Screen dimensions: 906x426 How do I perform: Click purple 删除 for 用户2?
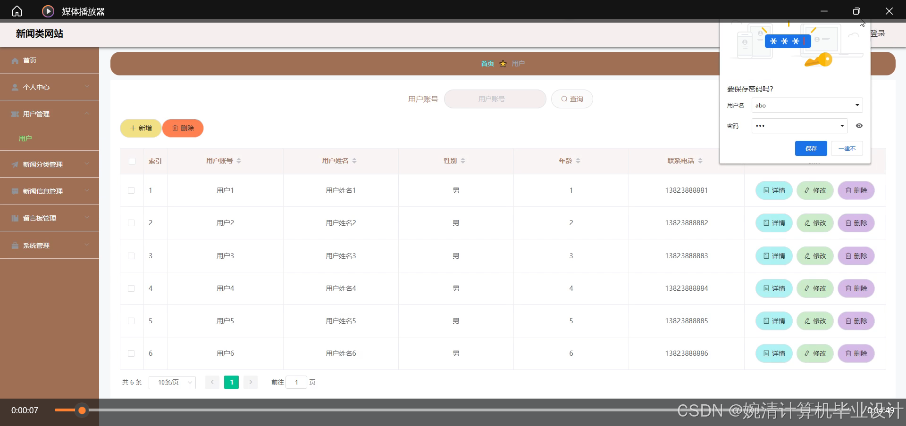tap(856, 223)
